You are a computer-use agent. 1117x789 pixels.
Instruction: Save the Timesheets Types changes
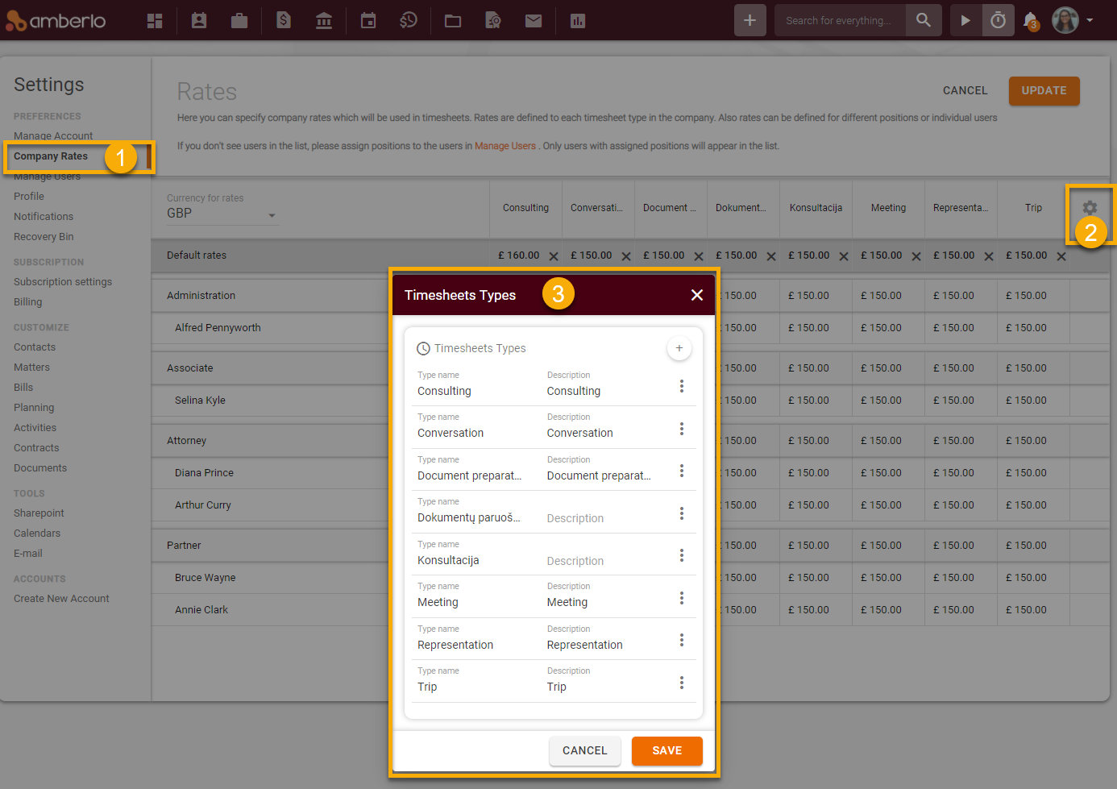tap(666, 750)
